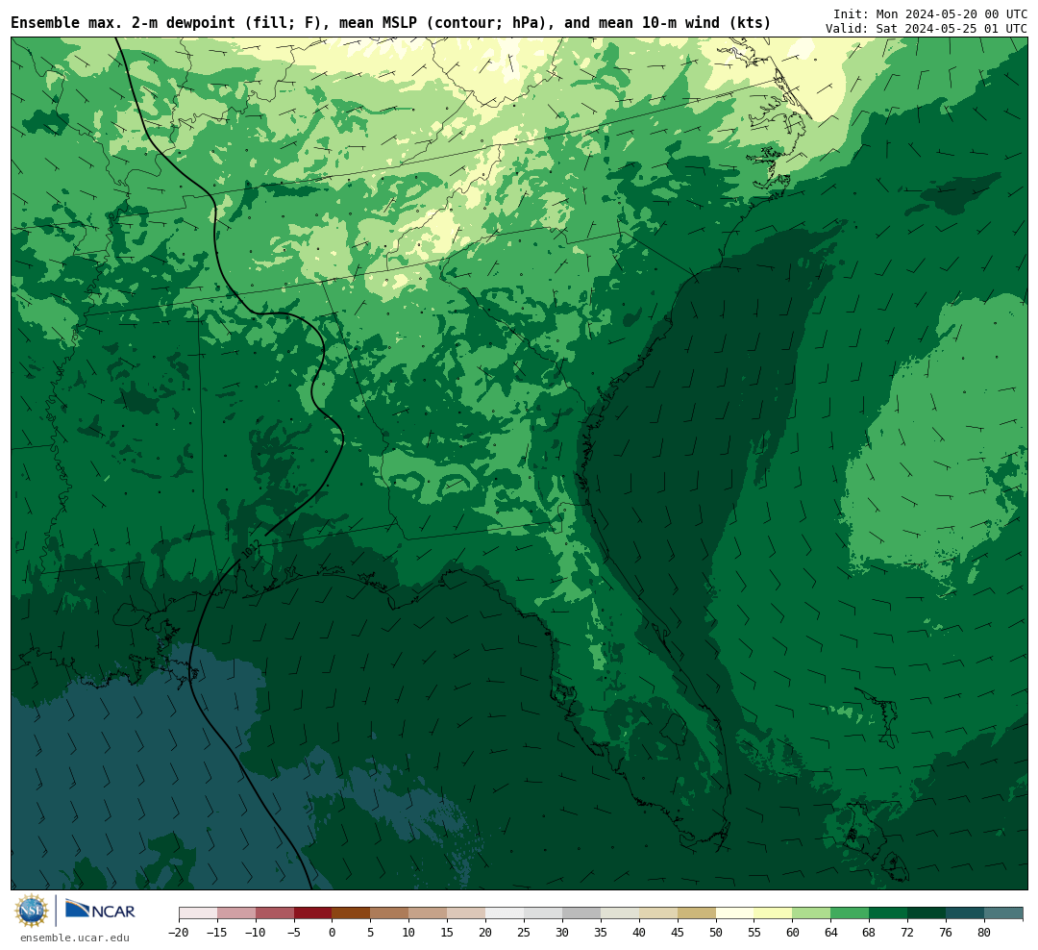Viewport: 1038px width, 950px height.
Task: Select the 'Valid: Sat 2024-05-25 01 UTC' text
Action: 927,29
